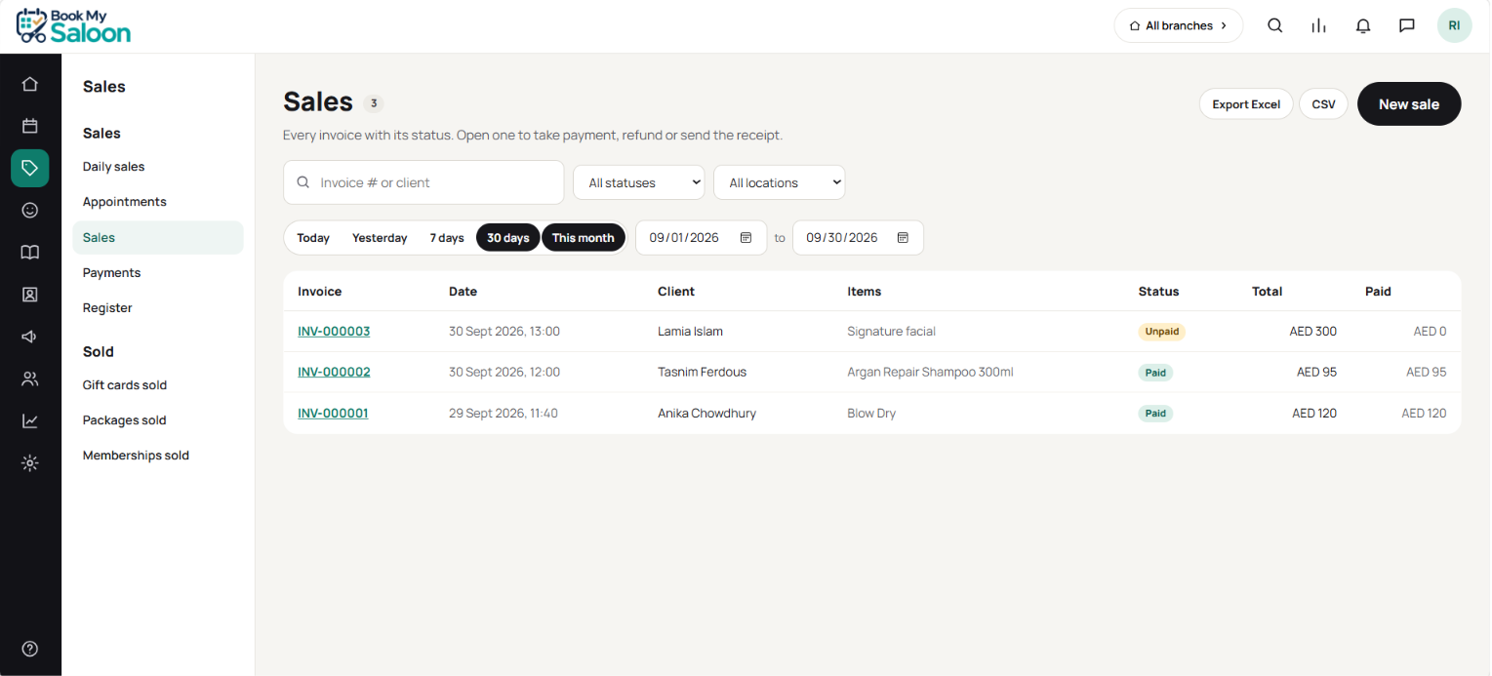Open invoice INV-000002
Screen dimensions: 1492x676
click(334, 373)
